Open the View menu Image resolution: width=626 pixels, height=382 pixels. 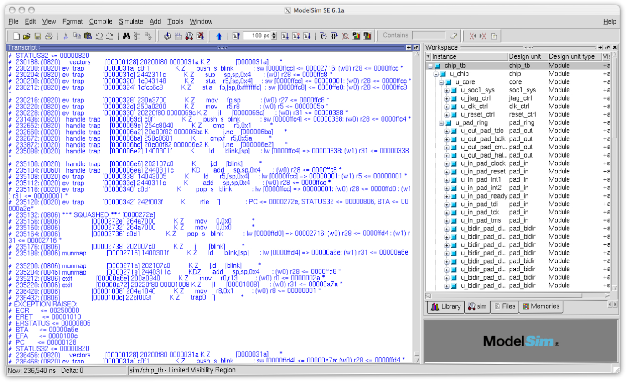point(49,21)
